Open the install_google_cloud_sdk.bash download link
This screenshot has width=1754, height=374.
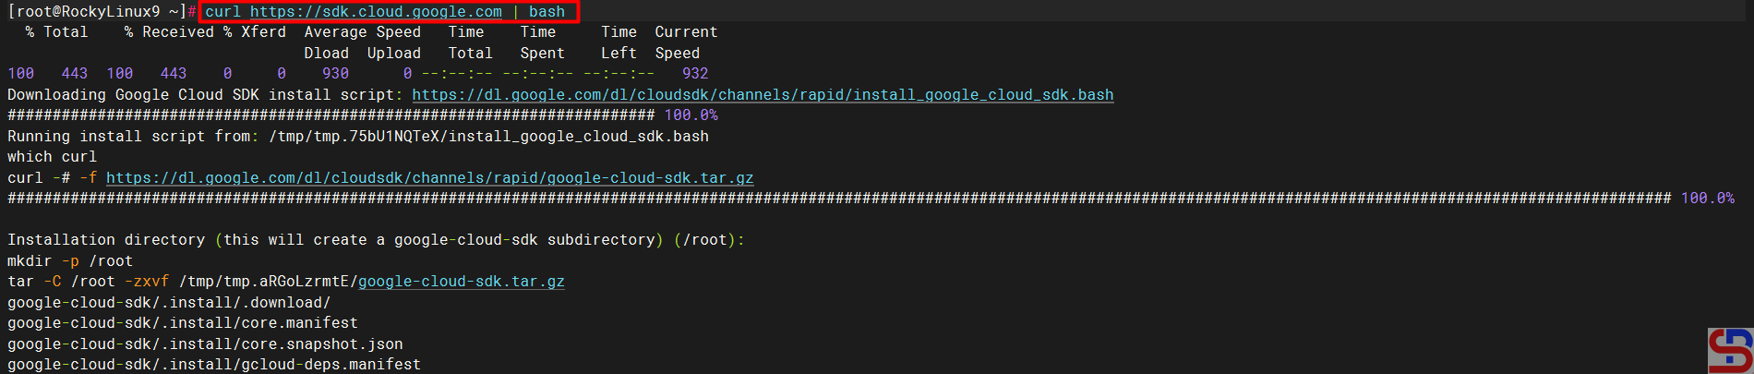pos(763,94)
